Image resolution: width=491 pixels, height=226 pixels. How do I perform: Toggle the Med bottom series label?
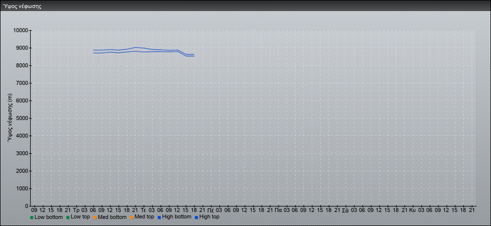point(112,217)
